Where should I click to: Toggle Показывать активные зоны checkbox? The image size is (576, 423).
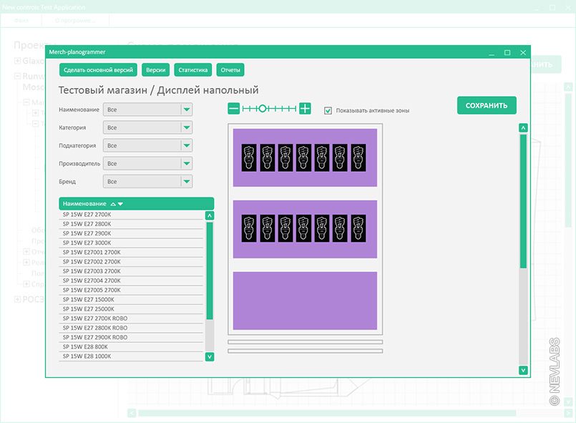click(328, 111)
